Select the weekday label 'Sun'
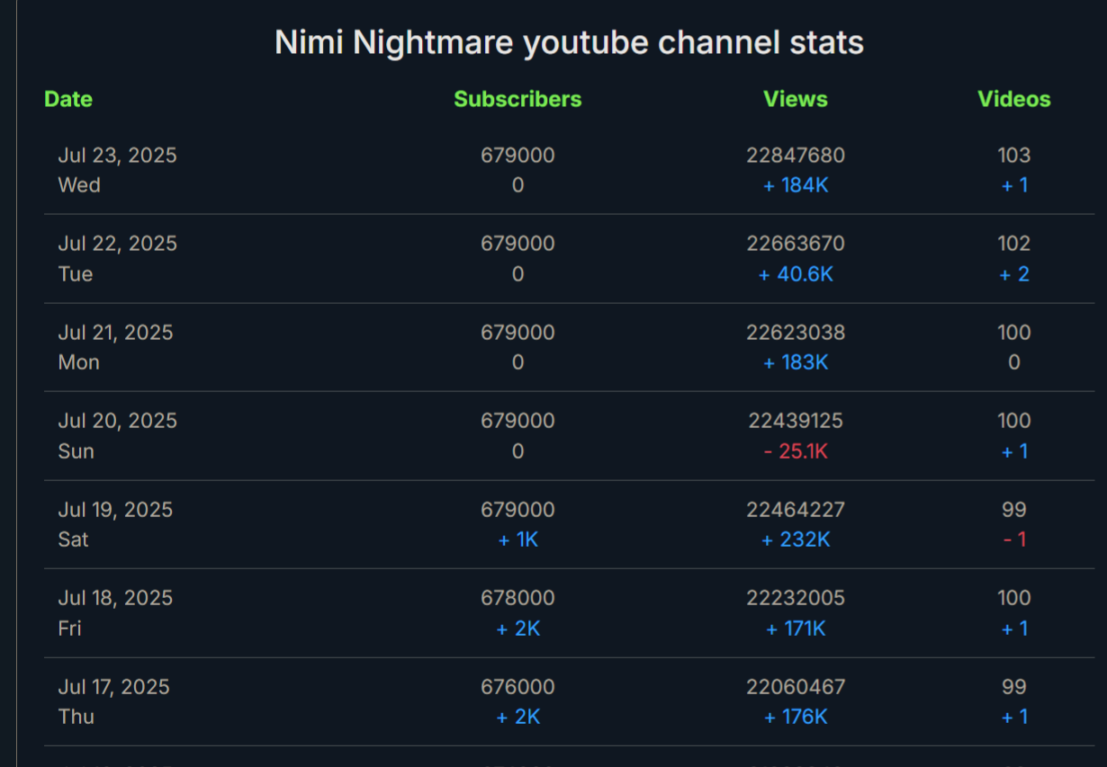 coord(76,450)
